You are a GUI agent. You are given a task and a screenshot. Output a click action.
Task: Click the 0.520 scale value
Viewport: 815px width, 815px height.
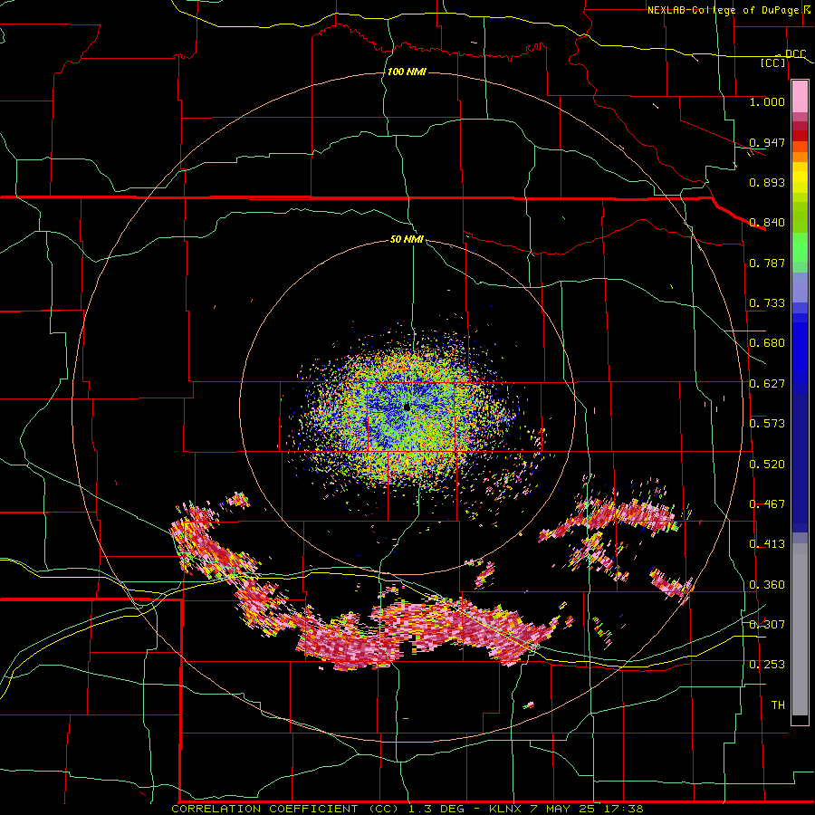pos(767,465)
